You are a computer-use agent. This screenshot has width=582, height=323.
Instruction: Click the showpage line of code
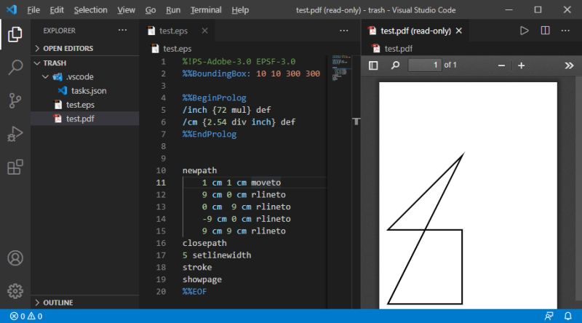(202, 279)
